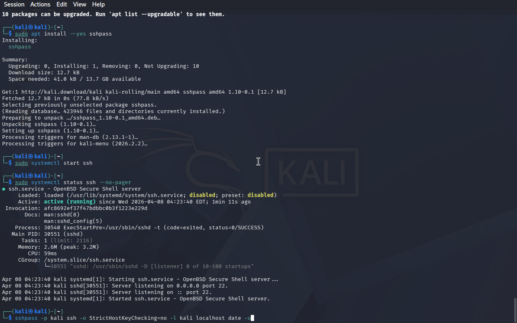Click the 'active (running)' status text
Viewport: 517px width, 323px height.
tap(70, 202)
